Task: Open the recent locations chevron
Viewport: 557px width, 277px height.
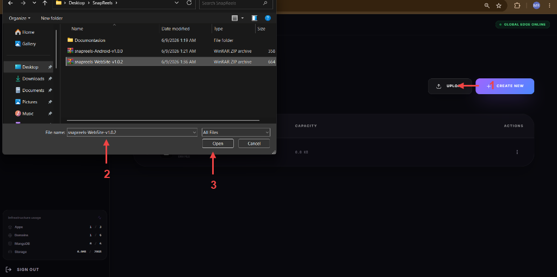Action: coord(34,3)
